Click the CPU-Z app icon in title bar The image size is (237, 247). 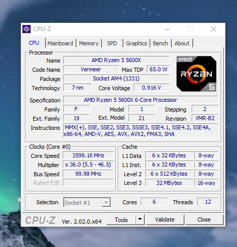point(27,29)
